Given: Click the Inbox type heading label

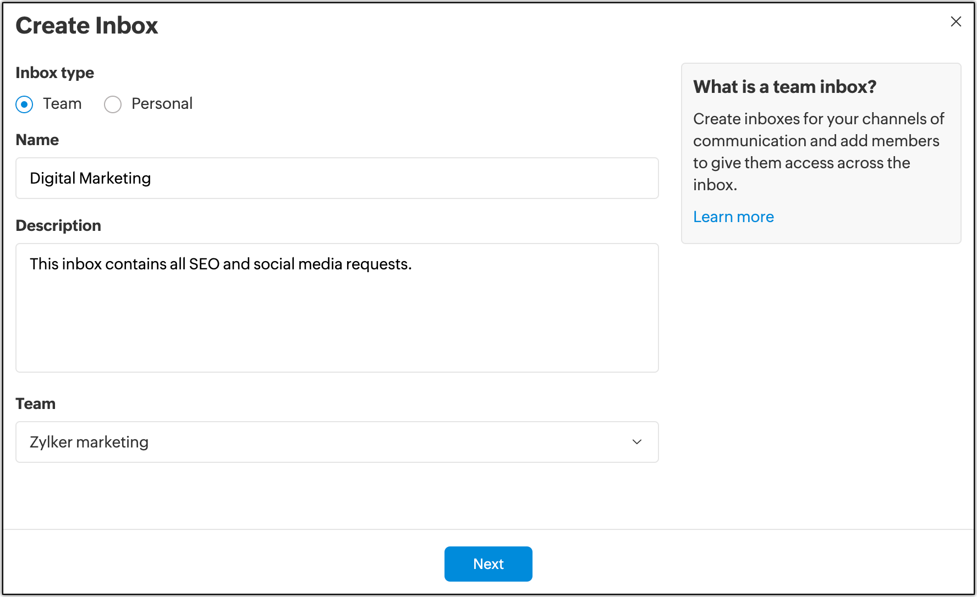Looking at the screenshot, I should pyautogui.click(x=55, y=73).
